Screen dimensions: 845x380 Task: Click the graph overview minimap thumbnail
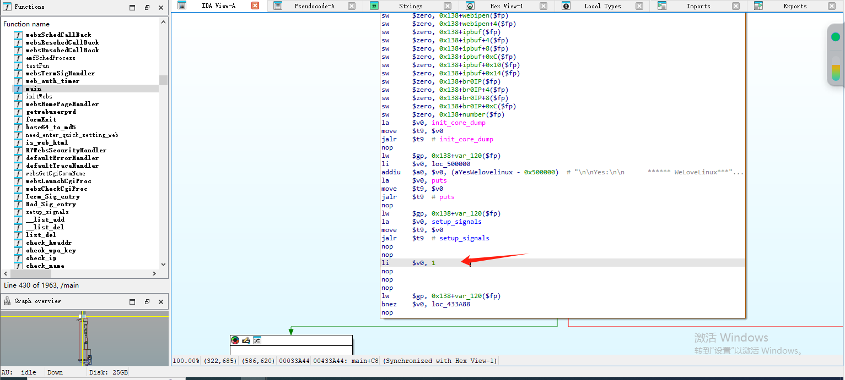(x=84, y=339)
